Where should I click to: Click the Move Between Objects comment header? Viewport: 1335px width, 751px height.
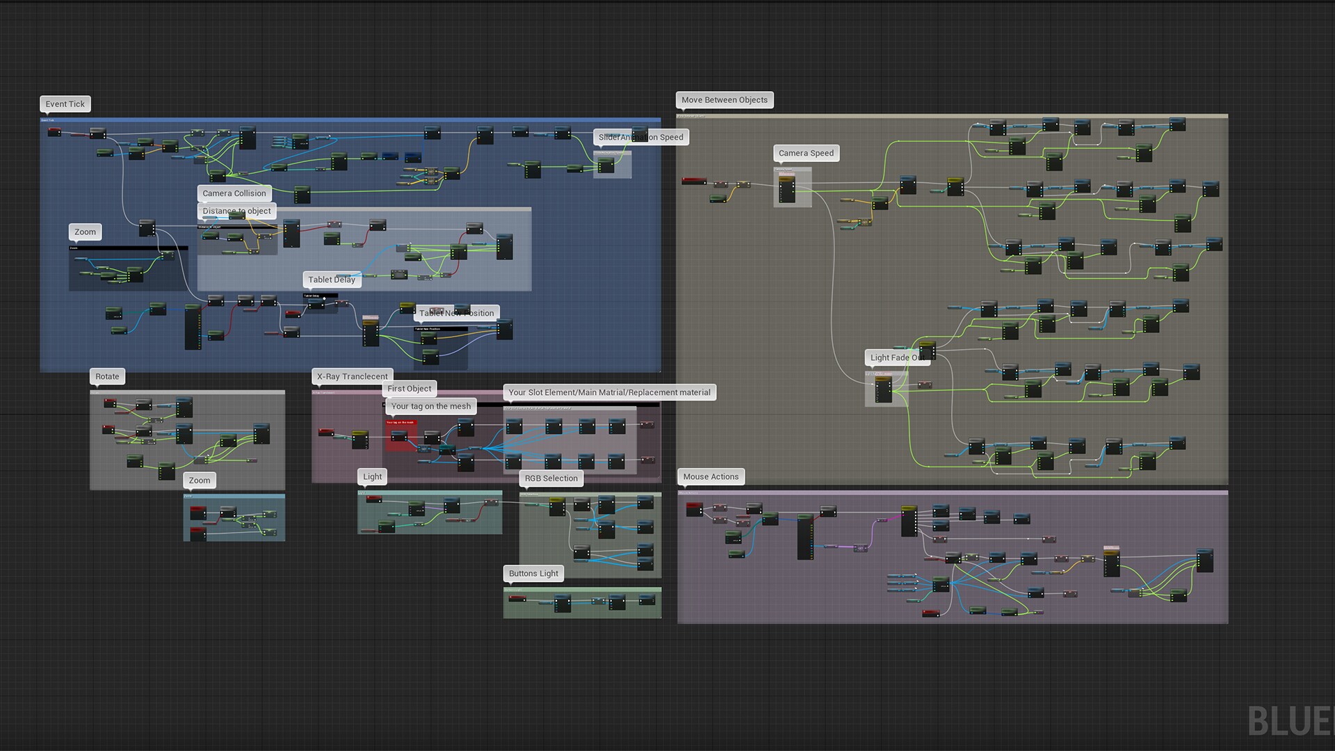pos(725,99)
